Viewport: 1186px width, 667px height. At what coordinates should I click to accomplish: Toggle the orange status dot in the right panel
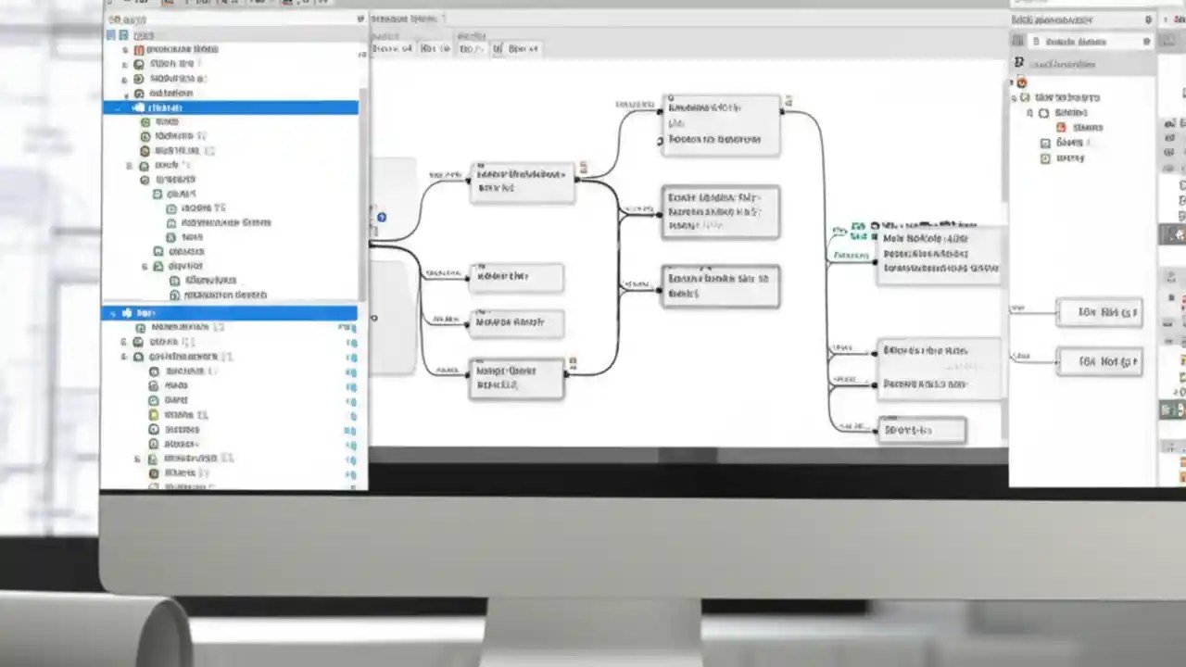[1022, 82]
